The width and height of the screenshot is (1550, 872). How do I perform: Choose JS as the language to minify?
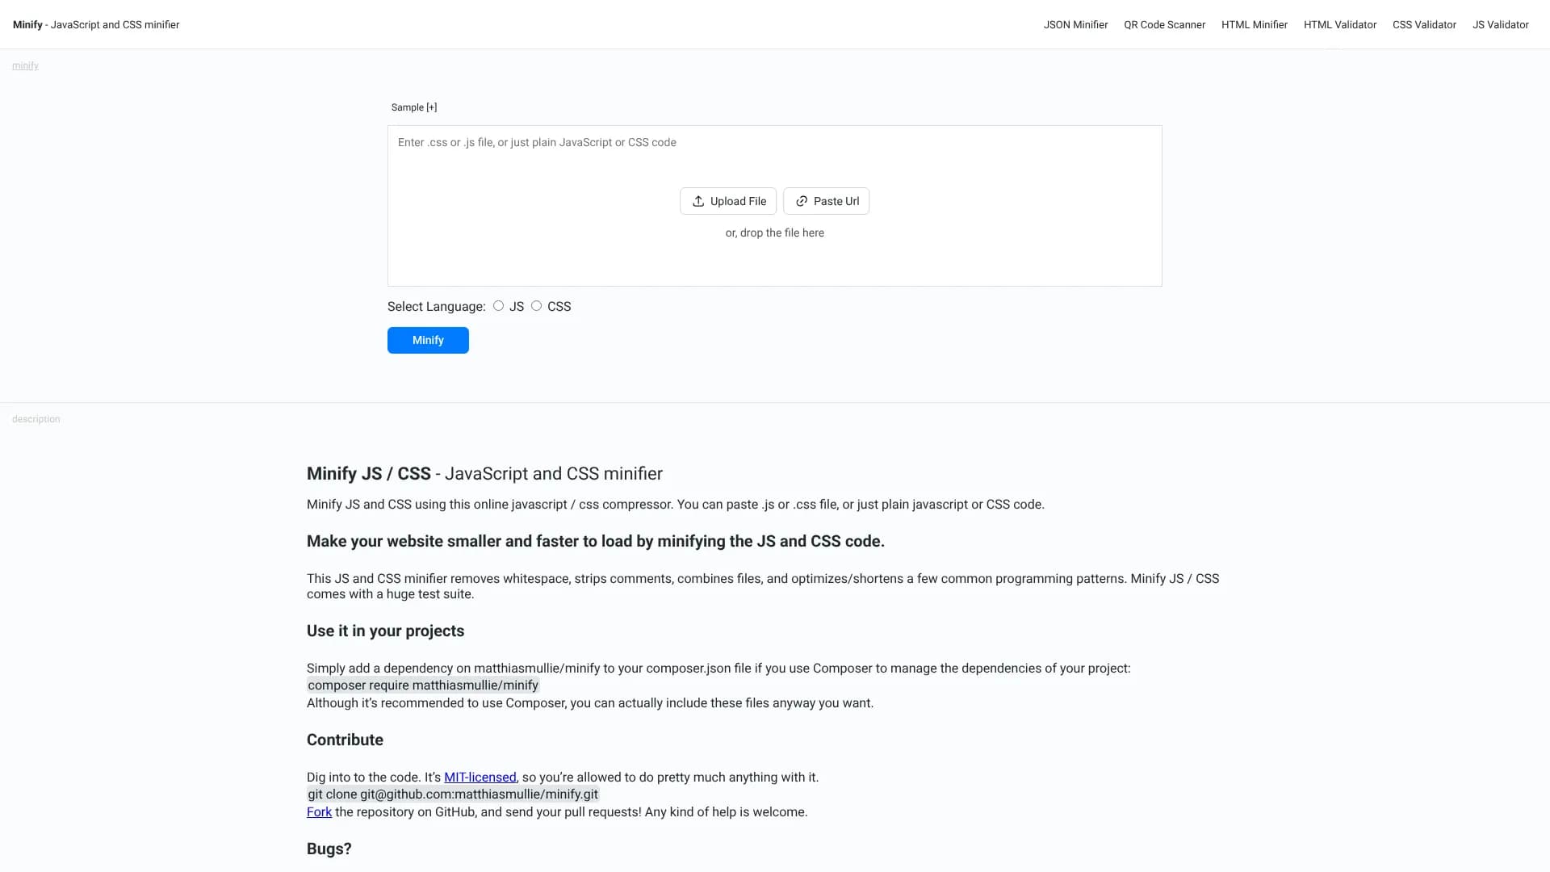[498, 306]
